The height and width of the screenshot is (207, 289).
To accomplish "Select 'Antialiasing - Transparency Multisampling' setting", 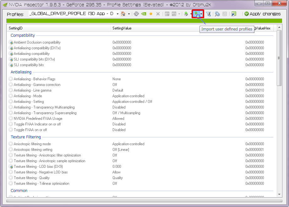I will point(44,107).
